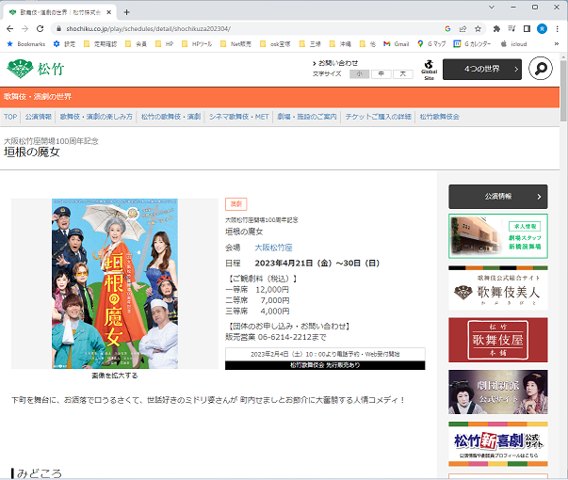Open the お問い合わせ link
This screenshot has width=568, height=480.
click(335, 63)
